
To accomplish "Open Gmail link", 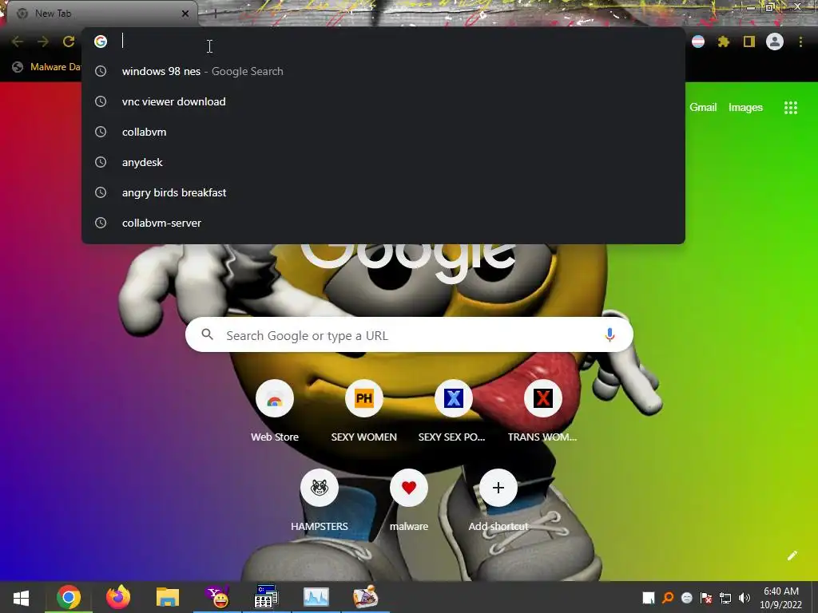I will point(703,108).
